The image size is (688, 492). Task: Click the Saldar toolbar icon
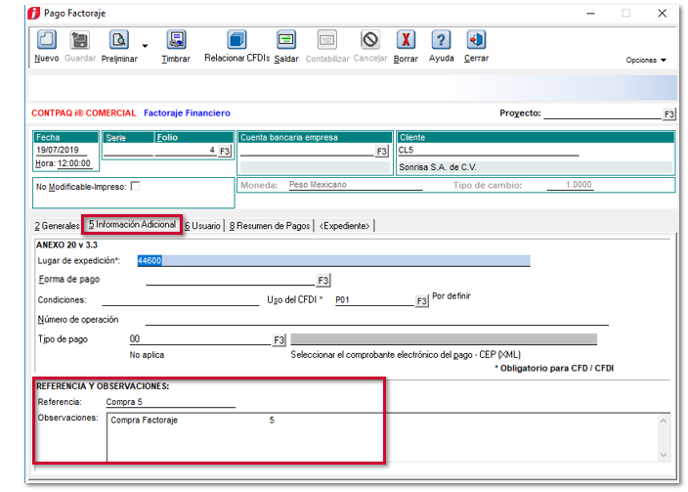(x=285, y=40)
